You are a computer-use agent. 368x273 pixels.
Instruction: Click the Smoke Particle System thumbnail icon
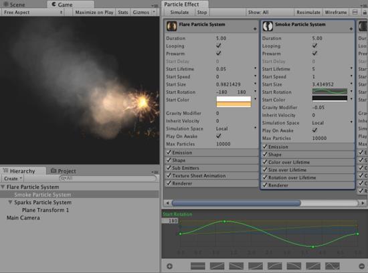pyautogui.click(x=268, y=26)
